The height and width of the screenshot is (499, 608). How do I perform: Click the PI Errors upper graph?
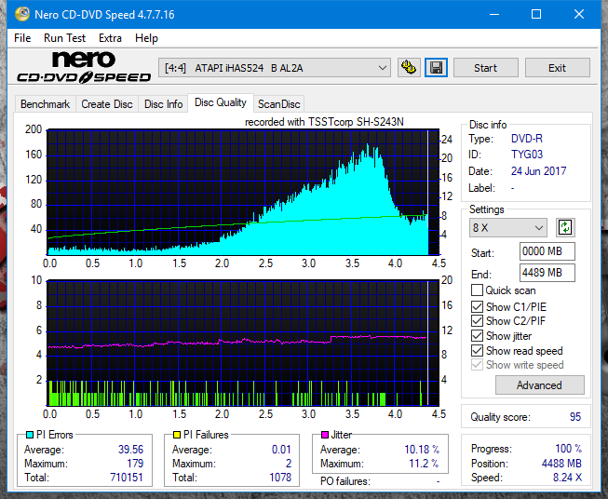click(x=243, y=193)
